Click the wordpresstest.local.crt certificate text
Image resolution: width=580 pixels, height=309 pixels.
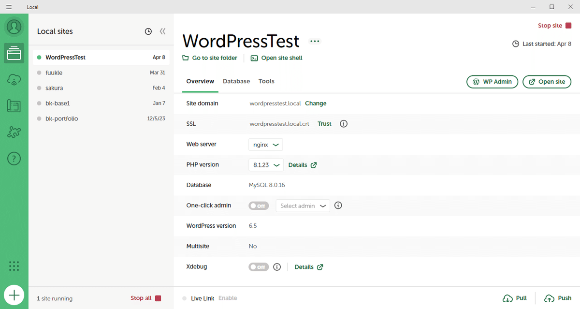[x=279, y=124]
